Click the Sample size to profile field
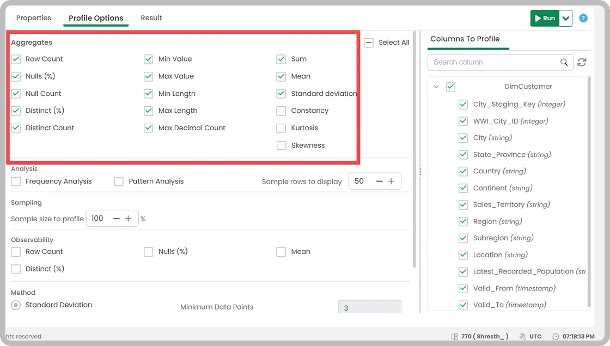Viewport: 610px width, 346px height. pyautogui.click(x=112, y=218)
